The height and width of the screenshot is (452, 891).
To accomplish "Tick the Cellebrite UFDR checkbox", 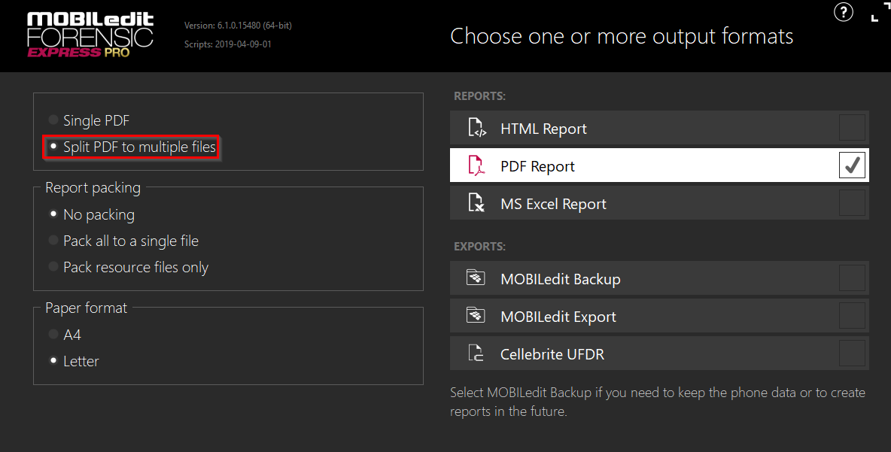I will (x=852, y=353).
